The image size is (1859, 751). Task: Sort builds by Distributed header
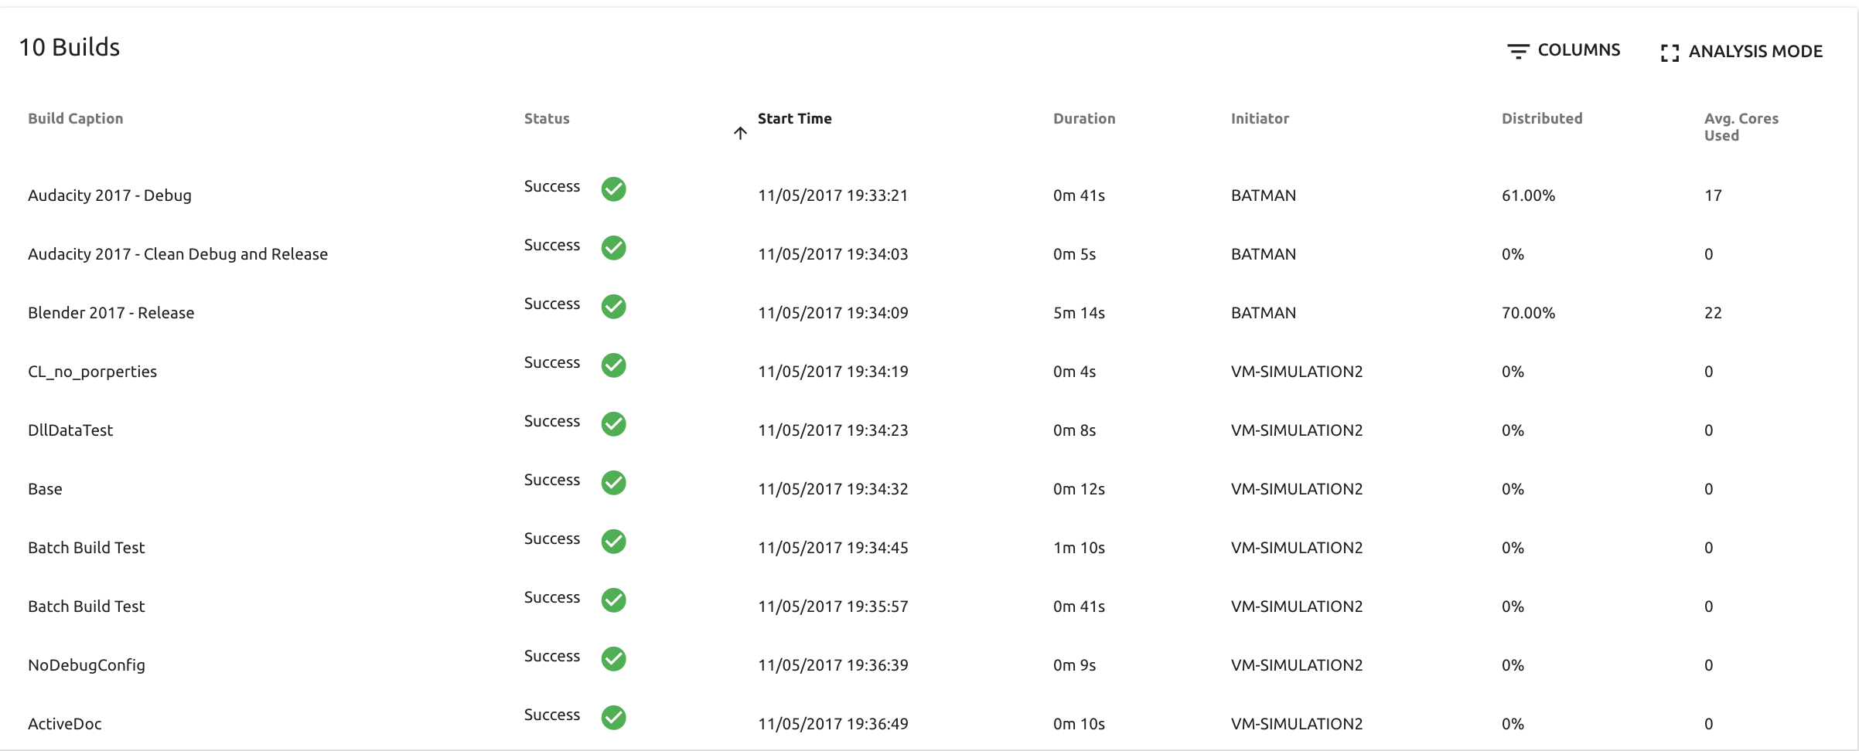point(1541,118)
